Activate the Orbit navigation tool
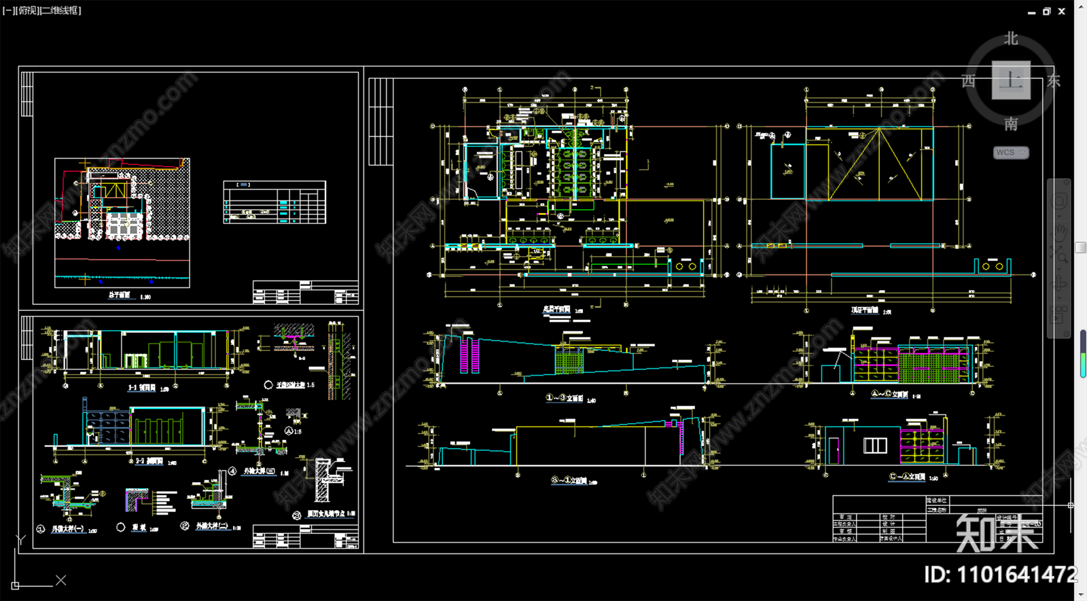 tap(1058, 284)
